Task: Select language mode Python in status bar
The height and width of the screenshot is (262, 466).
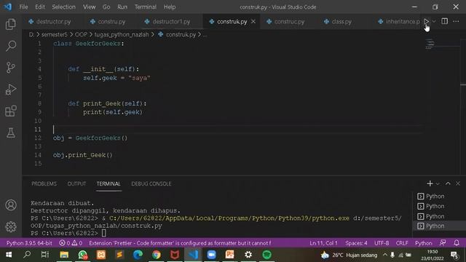Action: coord(424,243)
